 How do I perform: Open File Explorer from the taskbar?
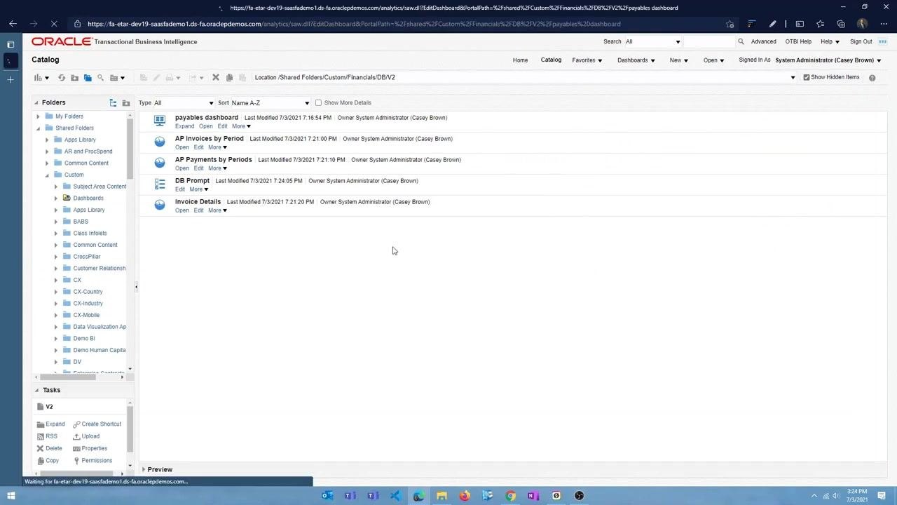point(441,496)
